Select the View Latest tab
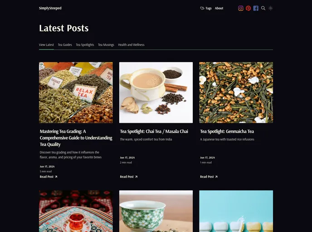The image size is (312, 232). pos(46,45)
